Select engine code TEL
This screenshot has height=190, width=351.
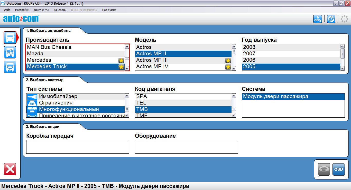click(x=183, y=103)
